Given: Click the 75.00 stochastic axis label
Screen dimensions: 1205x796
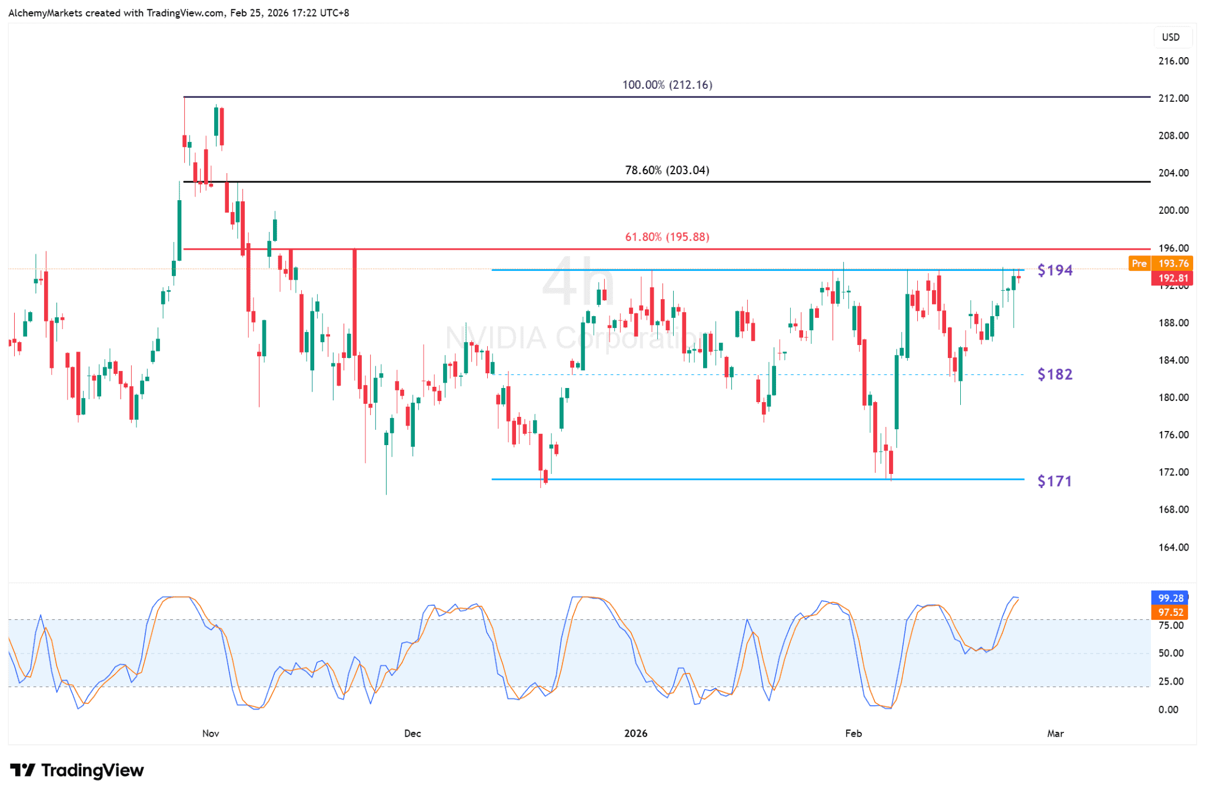Looking at the screenshot, I should [x=1171, y=626].
